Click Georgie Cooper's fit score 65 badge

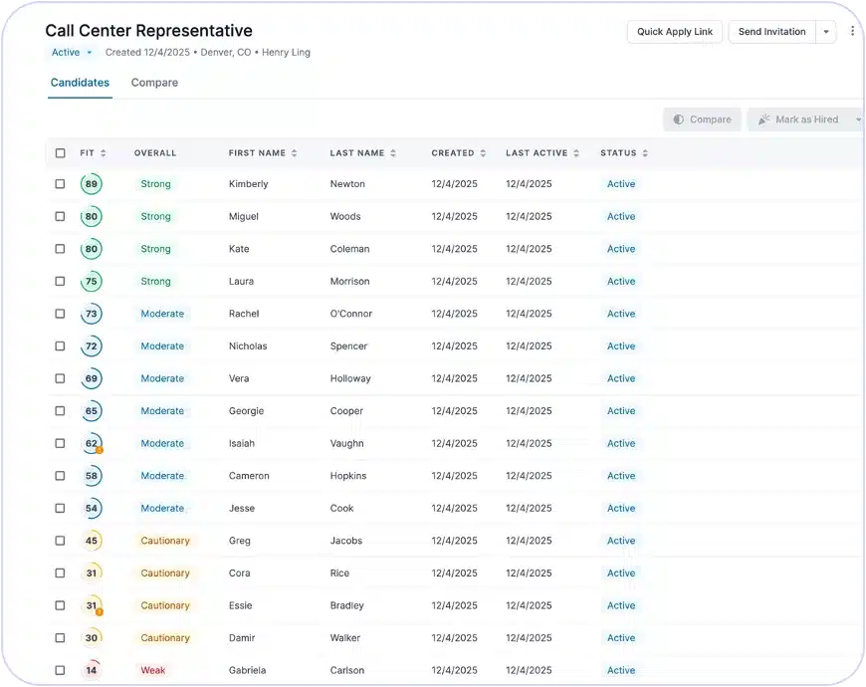click(92, 411)
